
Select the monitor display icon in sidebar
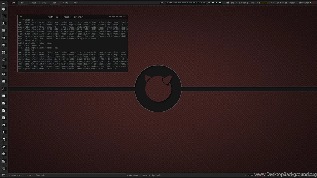click(4, 67)
